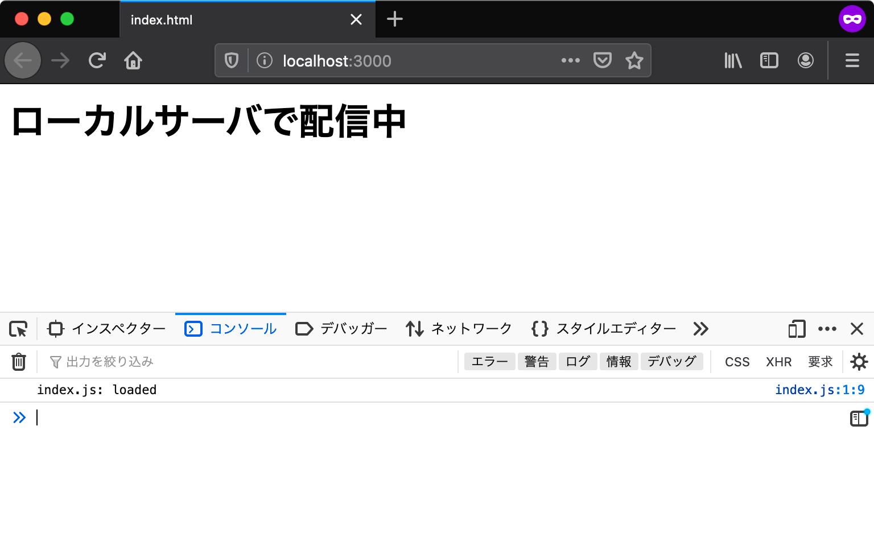Open the console settings gear
Viewport: 874px width, 546px height.
pyautogui.click(x=859, y=361)
